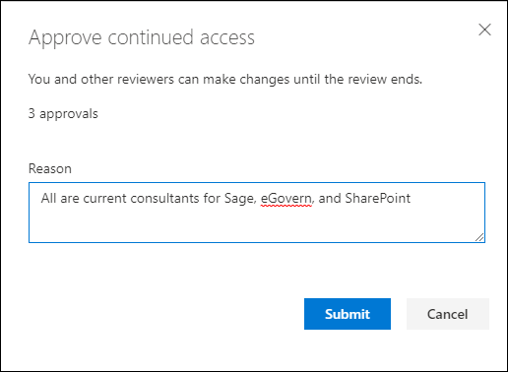Cancel the continued access approval
The width and height of the screenshot is (508, 372).
click(448, 314)
